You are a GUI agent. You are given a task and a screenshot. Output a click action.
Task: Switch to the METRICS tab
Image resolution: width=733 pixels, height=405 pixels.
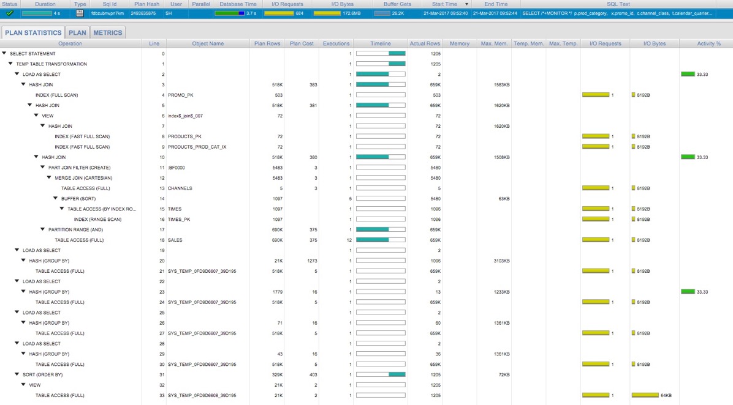(x=107, y=32)
